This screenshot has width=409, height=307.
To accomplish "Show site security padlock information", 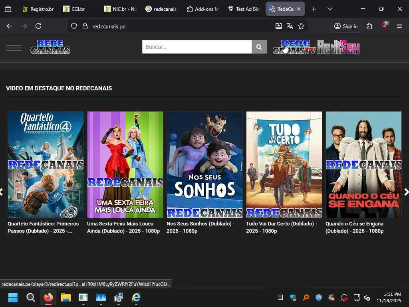I will (85, 26).
